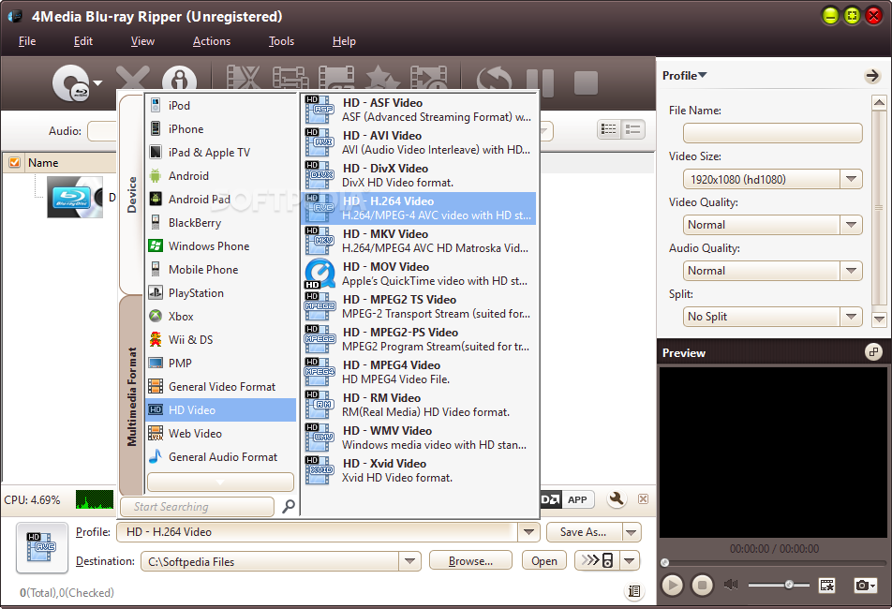Toggle the Name column checkbox
This screenshot has height=609, width=892.
click(15, 163)
